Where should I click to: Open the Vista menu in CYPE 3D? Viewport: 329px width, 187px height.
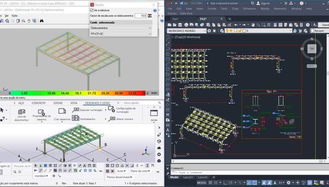click(14, 15)
